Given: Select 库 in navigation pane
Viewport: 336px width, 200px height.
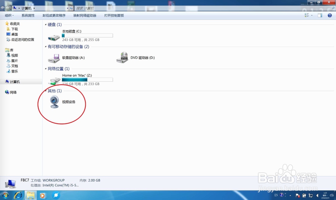Looking at the screenshot, I should tap(9, 50).
